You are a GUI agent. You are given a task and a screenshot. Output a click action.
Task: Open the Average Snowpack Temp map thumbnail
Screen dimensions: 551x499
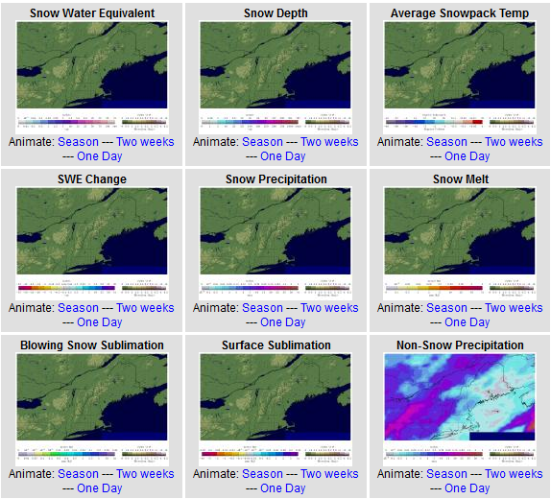(x=460, y=78)
